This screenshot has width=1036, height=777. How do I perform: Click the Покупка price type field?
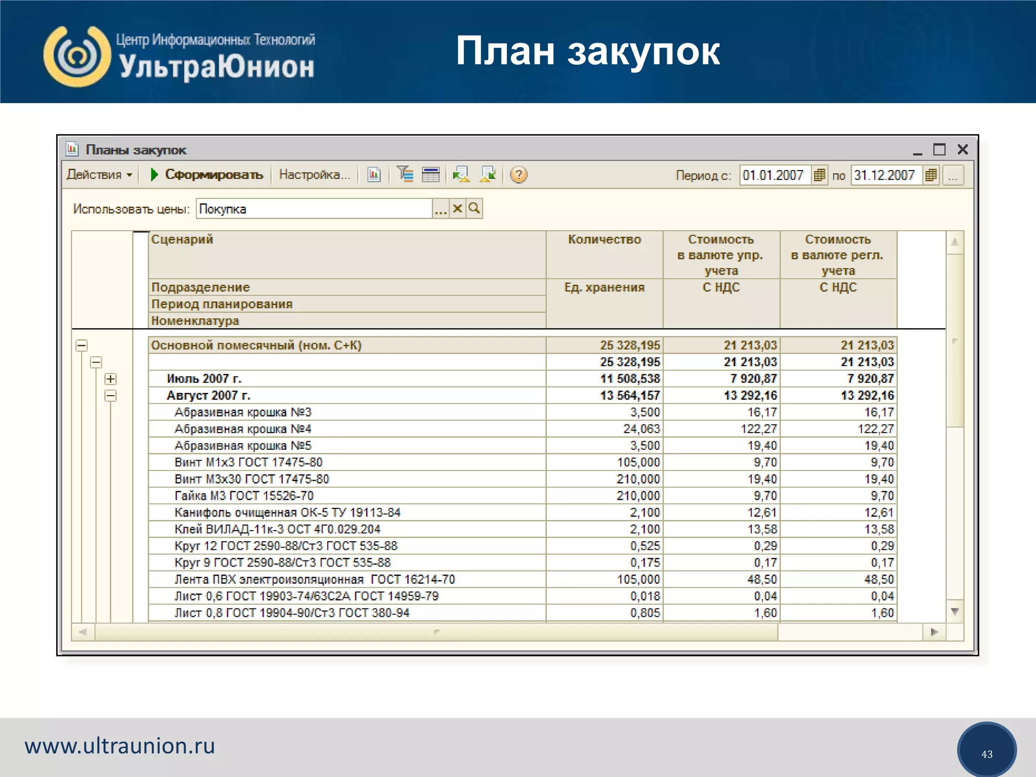click(314, 209)
